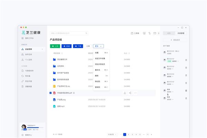This screenshot has height=138, width=207.
Task: Click share icon on 市场部项目资料.pdf row
Action: point(130,93)
